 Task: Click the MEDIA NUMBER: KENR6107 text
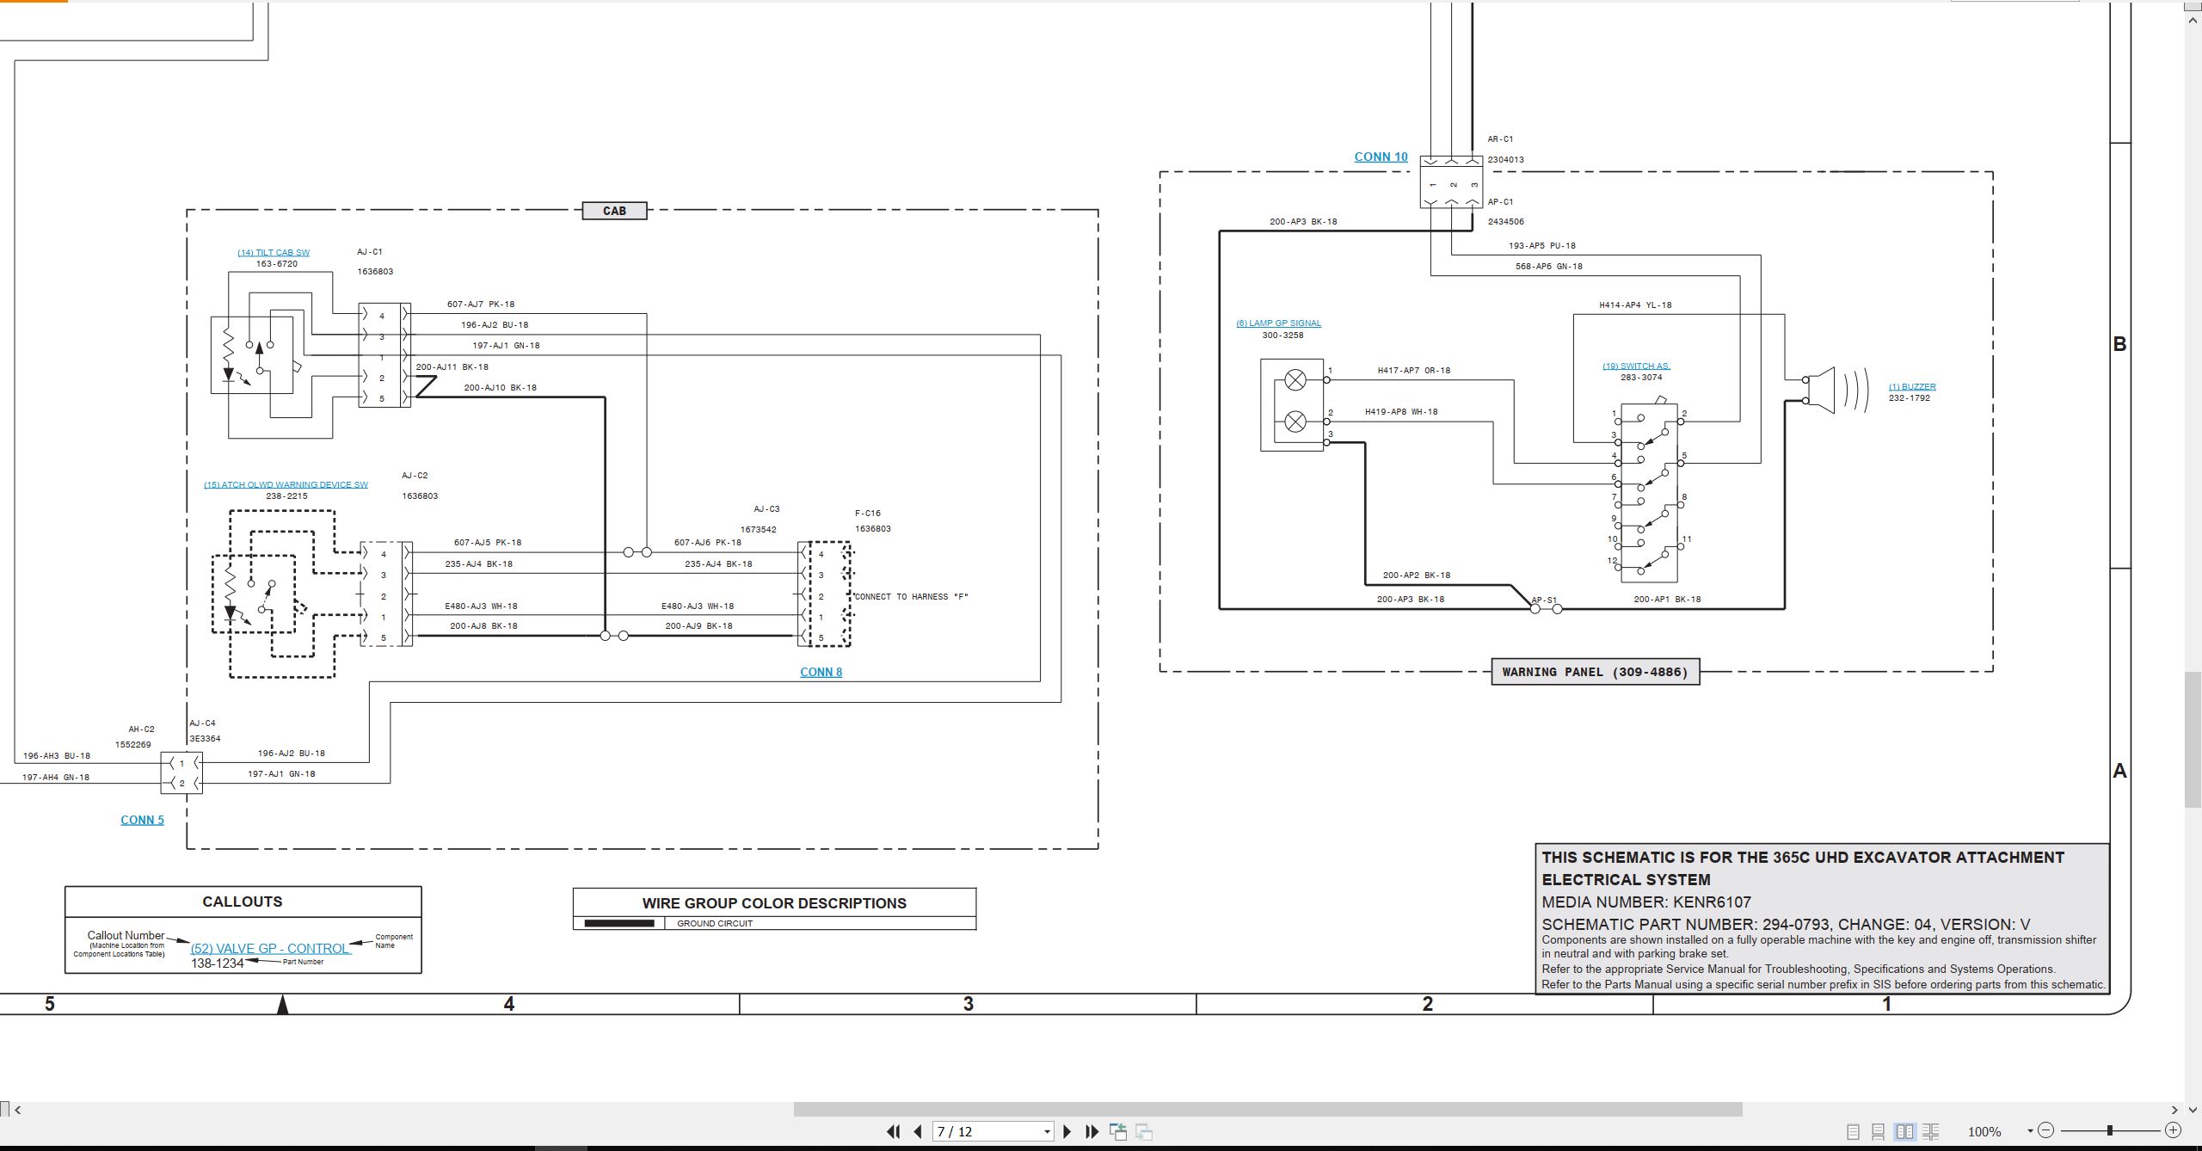coord(1645,902)
